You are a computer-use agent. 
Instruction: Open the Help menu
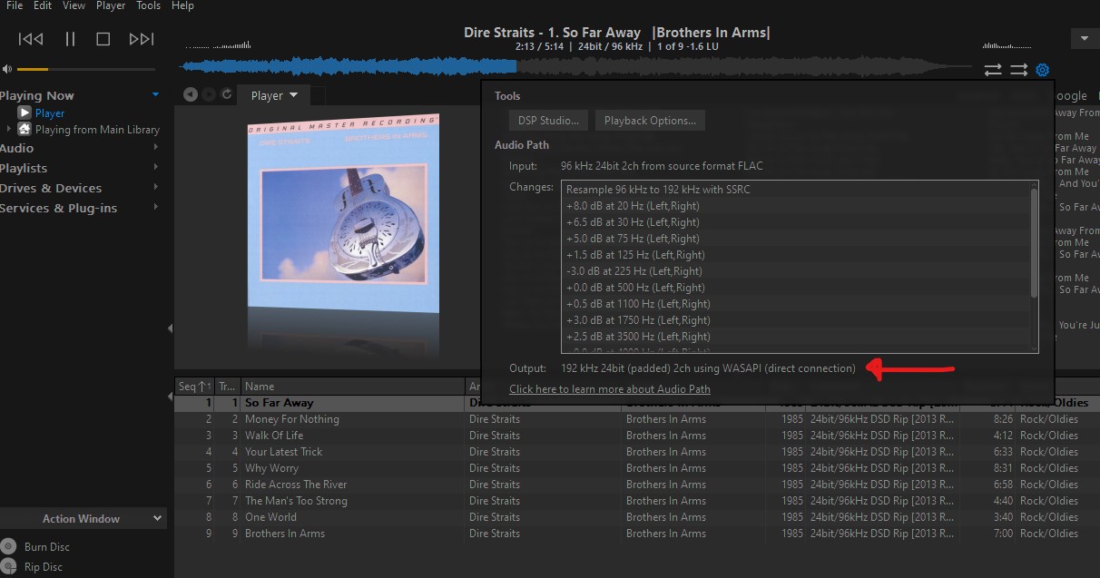(x=182, y=5)
